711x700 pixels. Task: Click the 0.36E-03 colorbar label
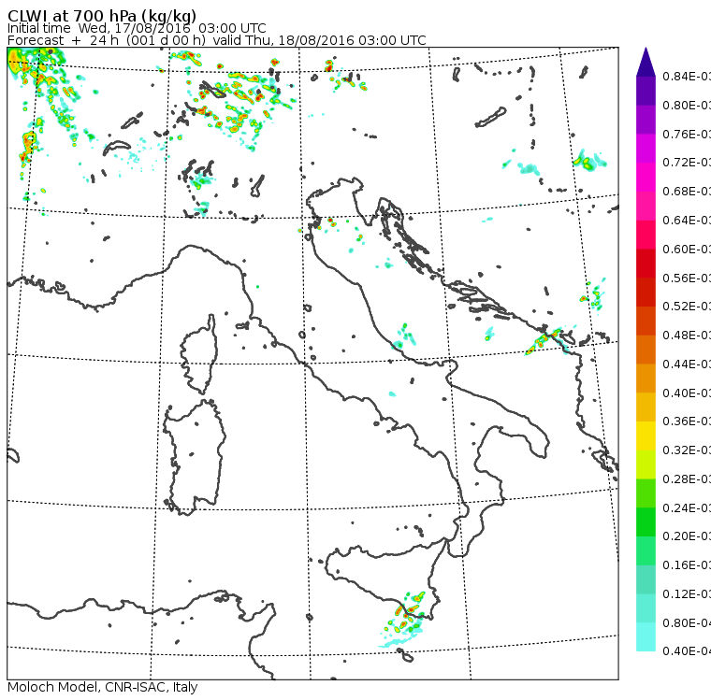tap(687, 421)
